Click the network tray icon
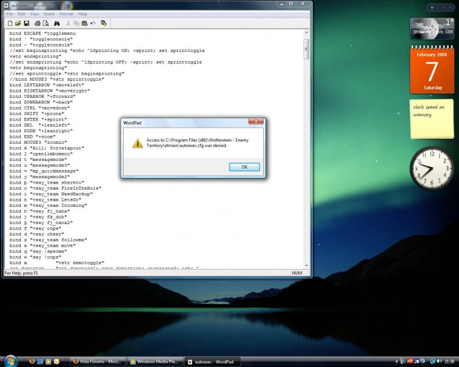 pyautogui.click(x=432, y=361)
